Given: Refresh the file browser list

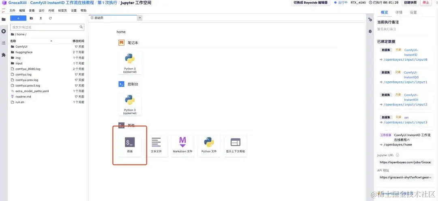Looking at the screenshot, I should coord(50,18).
